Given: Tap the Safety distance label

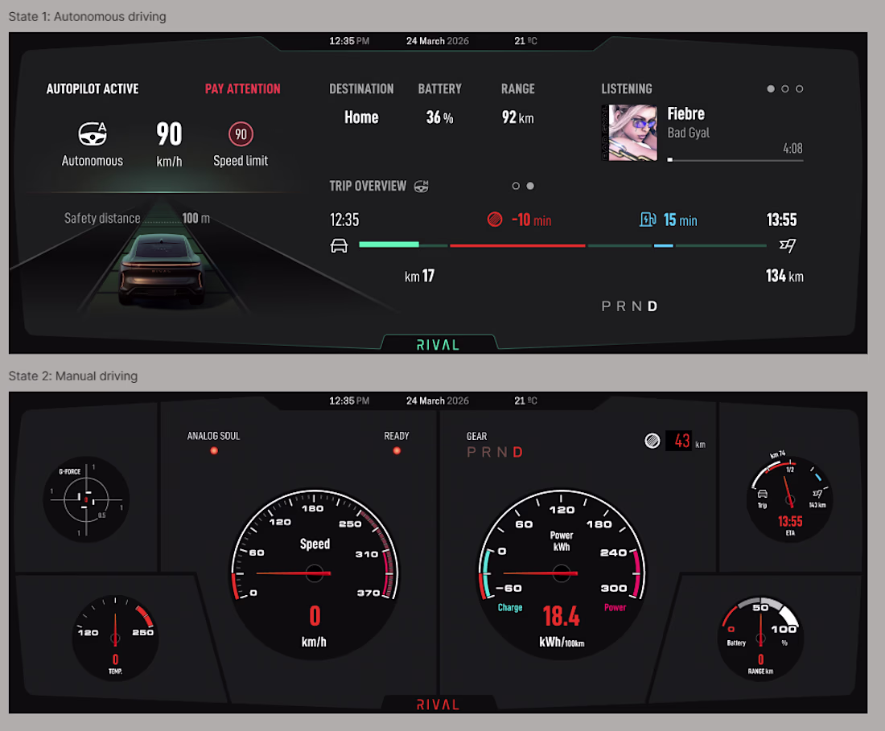Looking at the screenshot, I should click(x=102, y=218).
